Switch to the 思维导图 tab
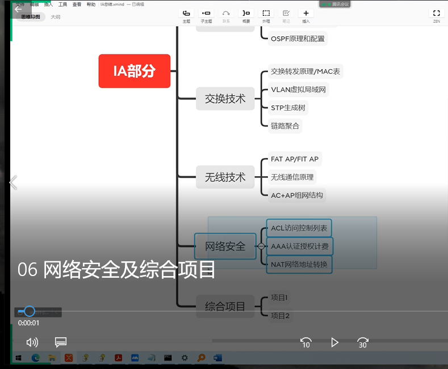The height and width of the screenshot is (369, 448). (31, 17)
